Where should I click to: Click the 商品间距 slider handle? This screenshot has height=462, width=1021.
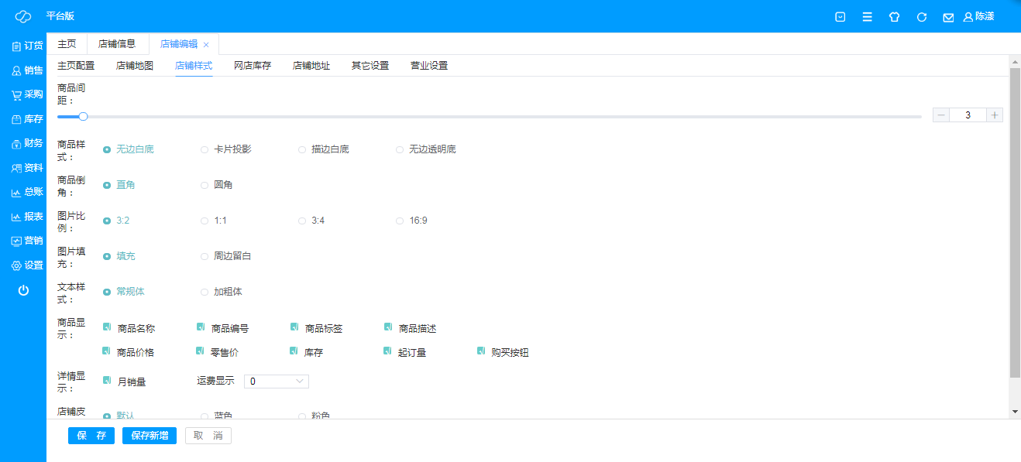pyautogui.click(x=83, y=116)
